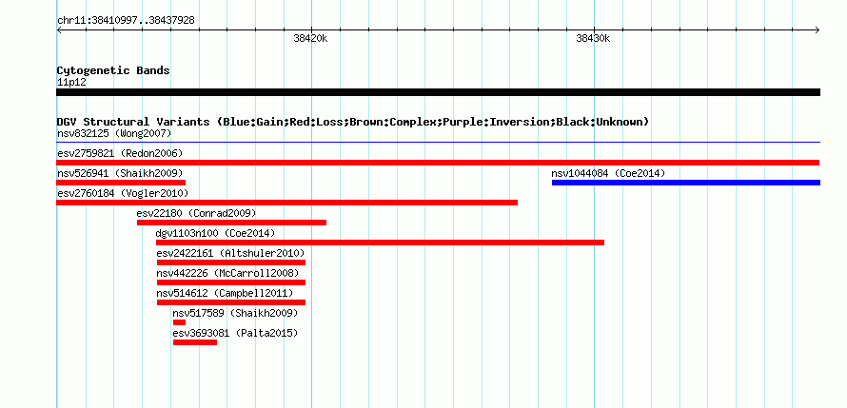The width and height of the screenshot is (847, 408).
Task: Select the esv2759821 (Redon2006) label
Action: [x=120, y=153]
